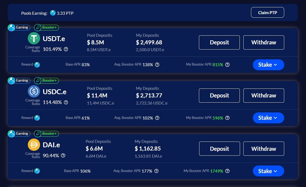Screen dimensions: 306x187
Task: Click the Earning badge on DAI.e pool
Action: pos(19,134)
